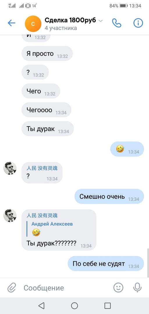Open the '4 участника' participants subtitle
This screenshot has width=149, height=314.
61,28
